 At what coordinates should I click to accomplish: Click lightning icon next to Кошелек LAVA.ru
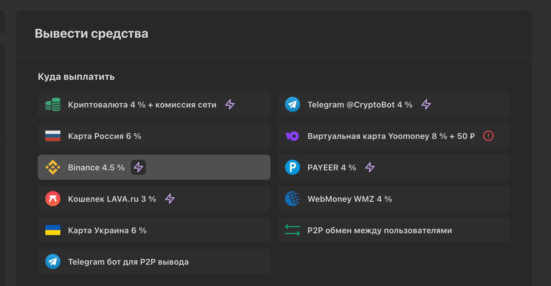pyautogui.click(x=170, y=199)
